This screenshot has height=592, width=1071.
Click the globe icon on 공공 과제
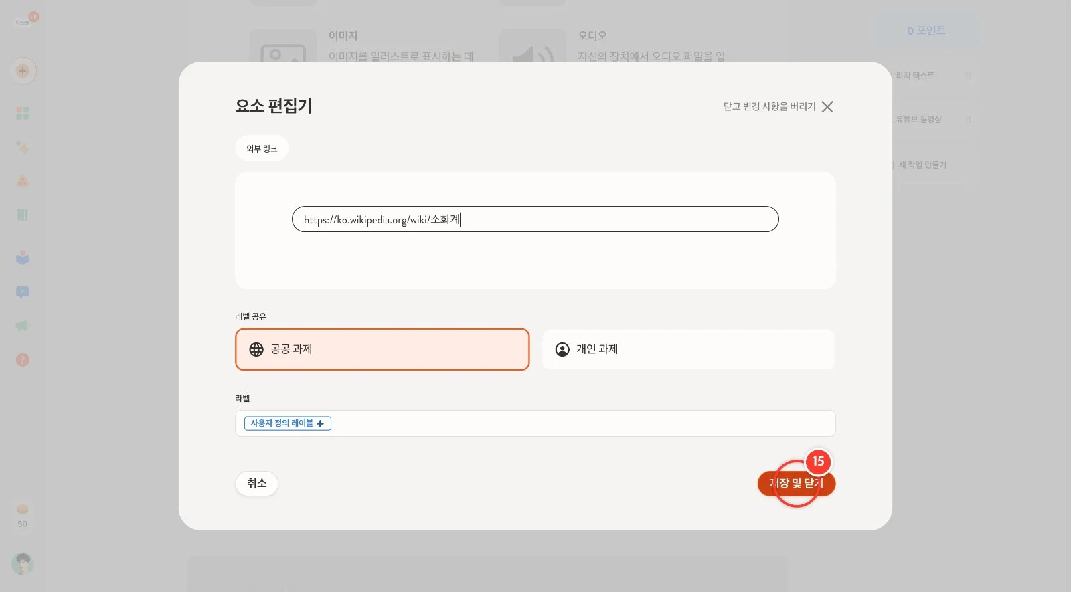pyautogui.click(x=256, y=349)
